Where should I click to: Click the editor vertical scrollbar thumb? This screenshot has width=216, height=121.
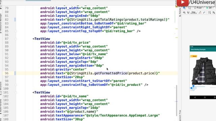[x=177, y=100]
